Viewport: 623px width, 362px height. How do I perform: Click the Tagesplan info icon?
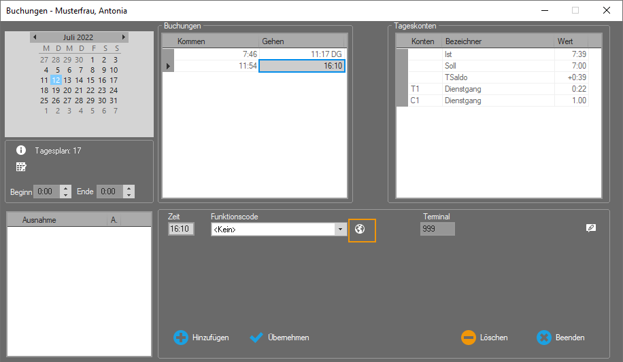coord(21,151)
